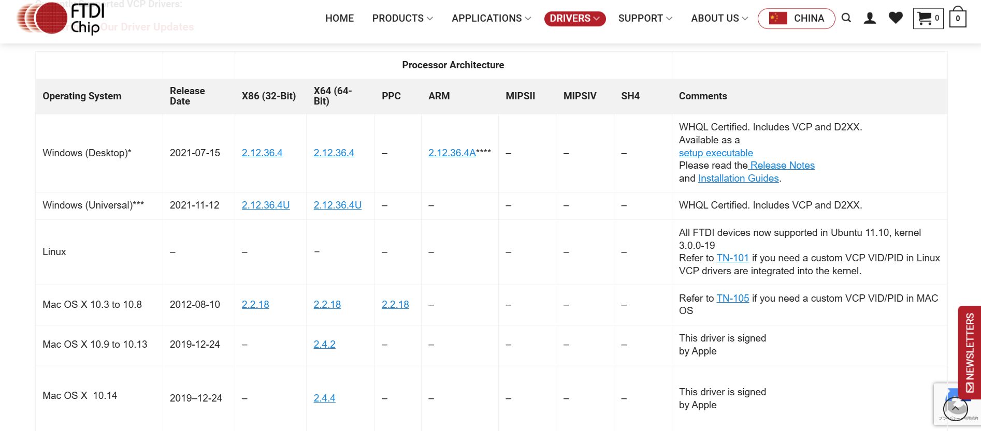
Task: Click the Comments column header
Action: click(703, 96)
